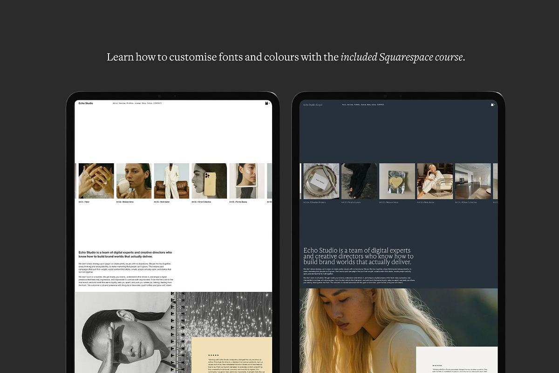Open heart foil packet thumbnail on dark tablet

click(397, 181)
